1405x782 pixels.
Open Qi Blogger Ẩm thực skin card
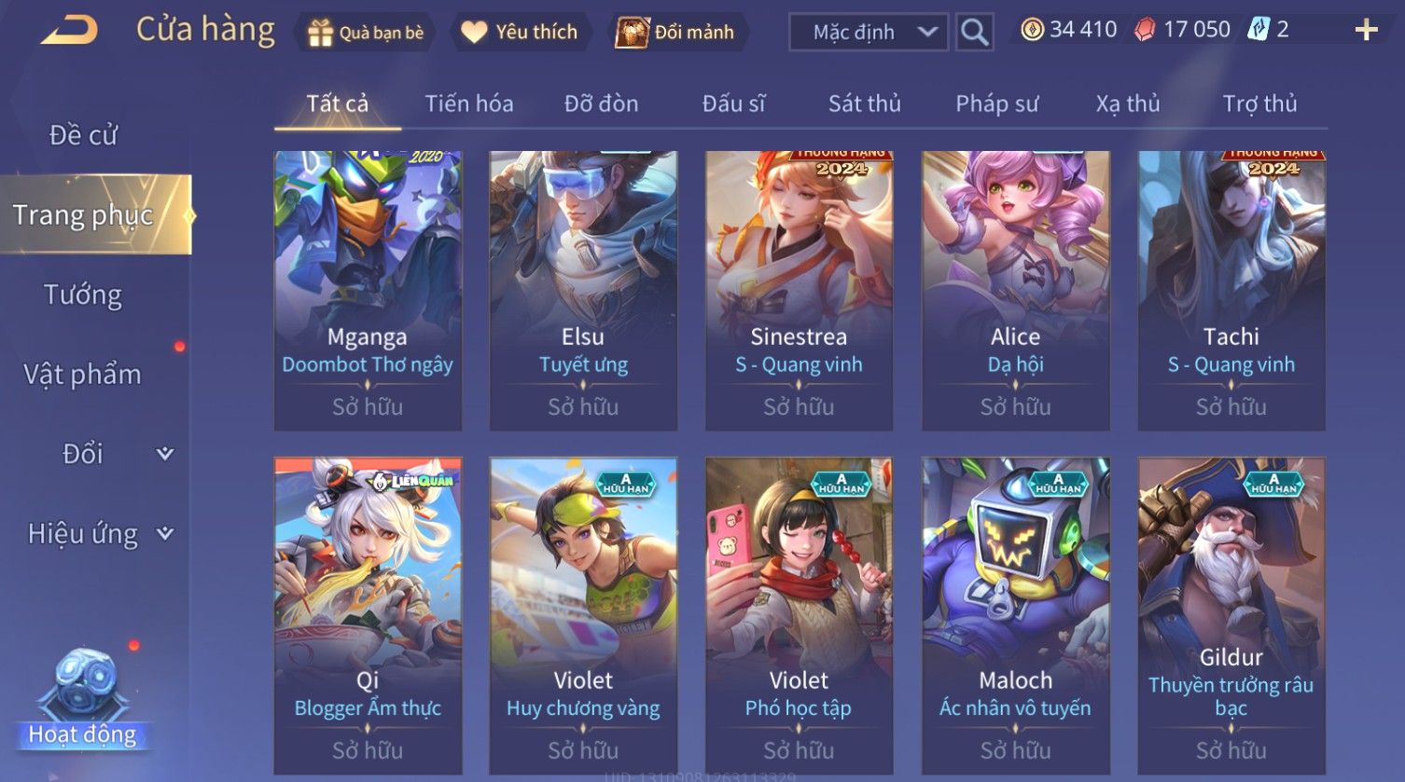tap(368, 615)
